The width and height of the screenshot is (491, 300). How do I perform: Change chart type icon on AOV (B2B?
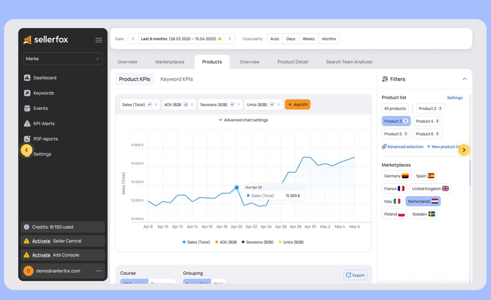click(x=186, y=104)
